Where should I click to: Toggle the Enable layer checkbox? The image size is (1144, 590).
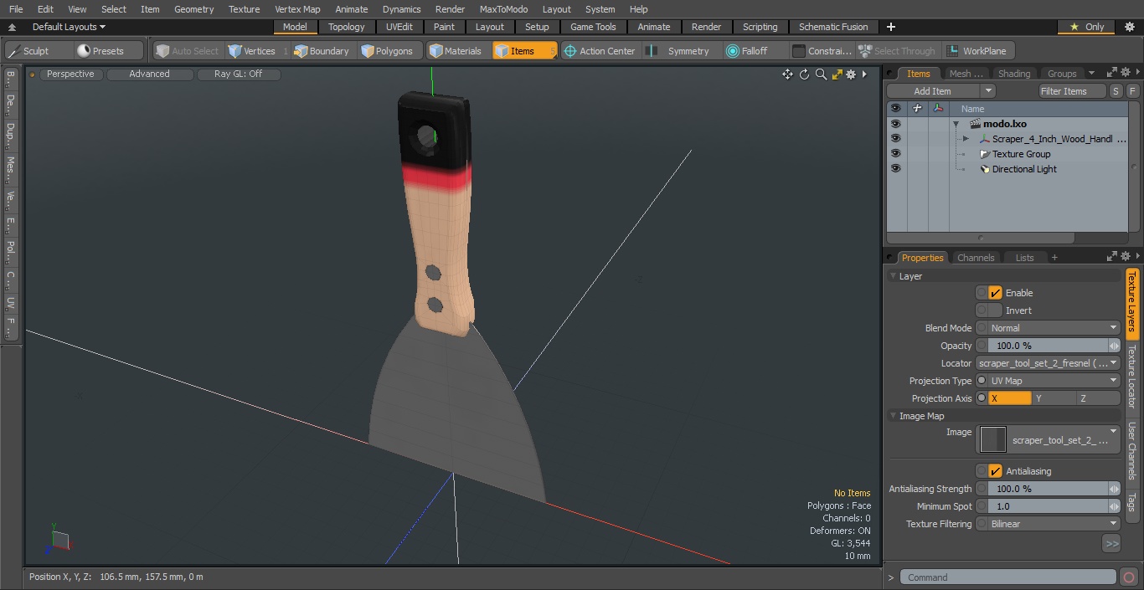[x=995, y=293]
